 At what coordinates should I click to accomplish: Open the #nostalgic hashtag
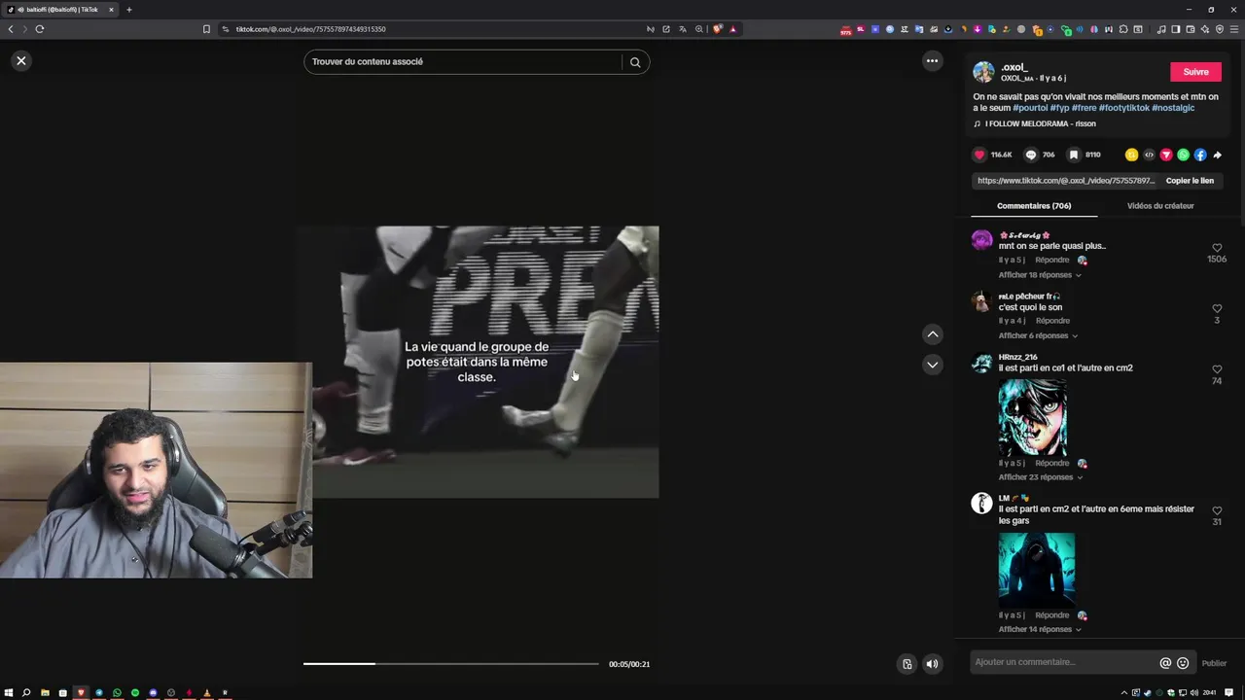(x=1173, y=108)
